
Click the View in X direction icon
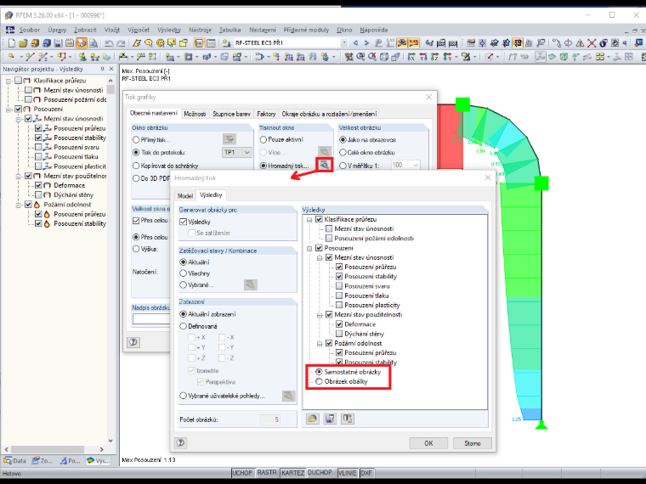[411, 57]
